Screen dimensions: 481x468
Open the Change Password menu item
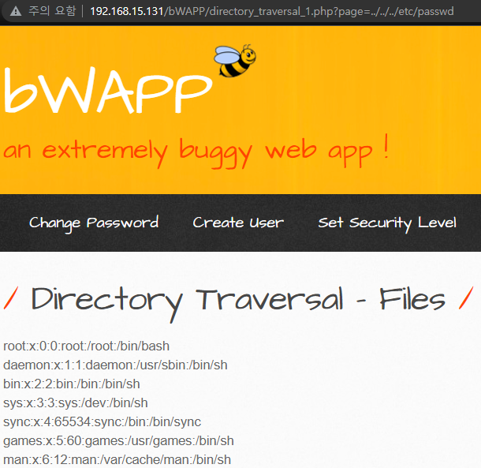(94, 223)
